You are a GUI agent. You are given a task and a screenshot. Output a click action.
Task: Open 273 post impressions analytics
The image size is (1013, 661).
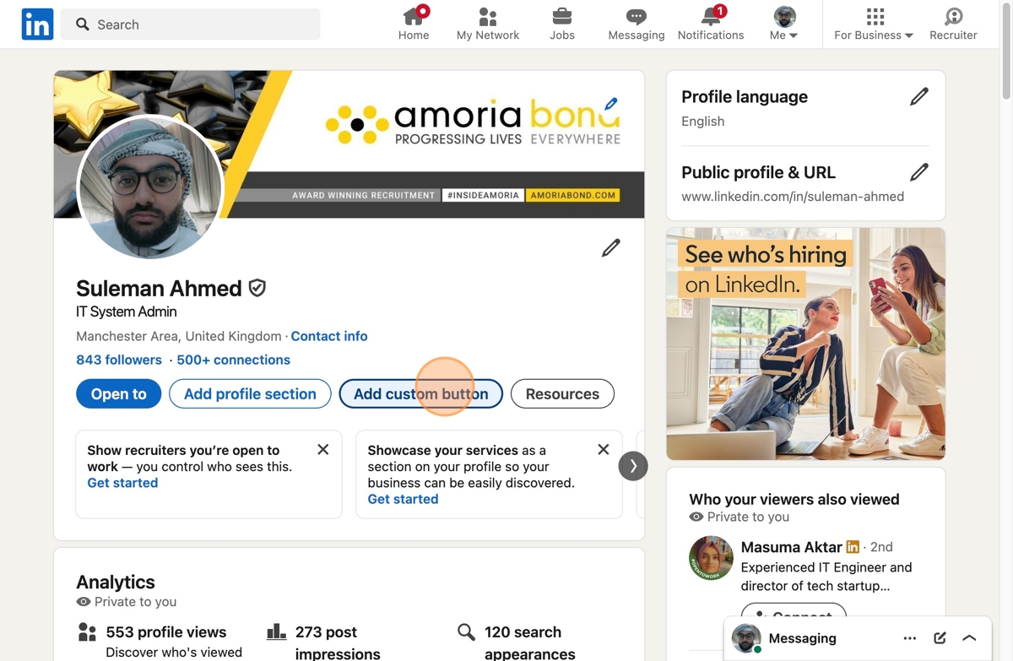click(338, 642)
